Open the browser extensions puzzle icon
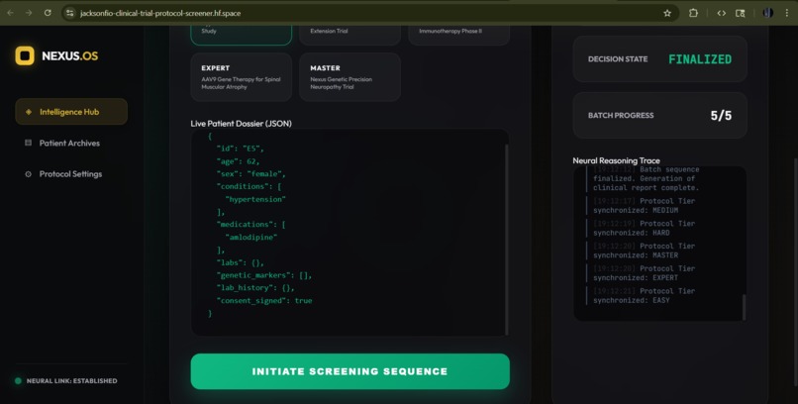 pyautogui.click(x=693, y=13)
